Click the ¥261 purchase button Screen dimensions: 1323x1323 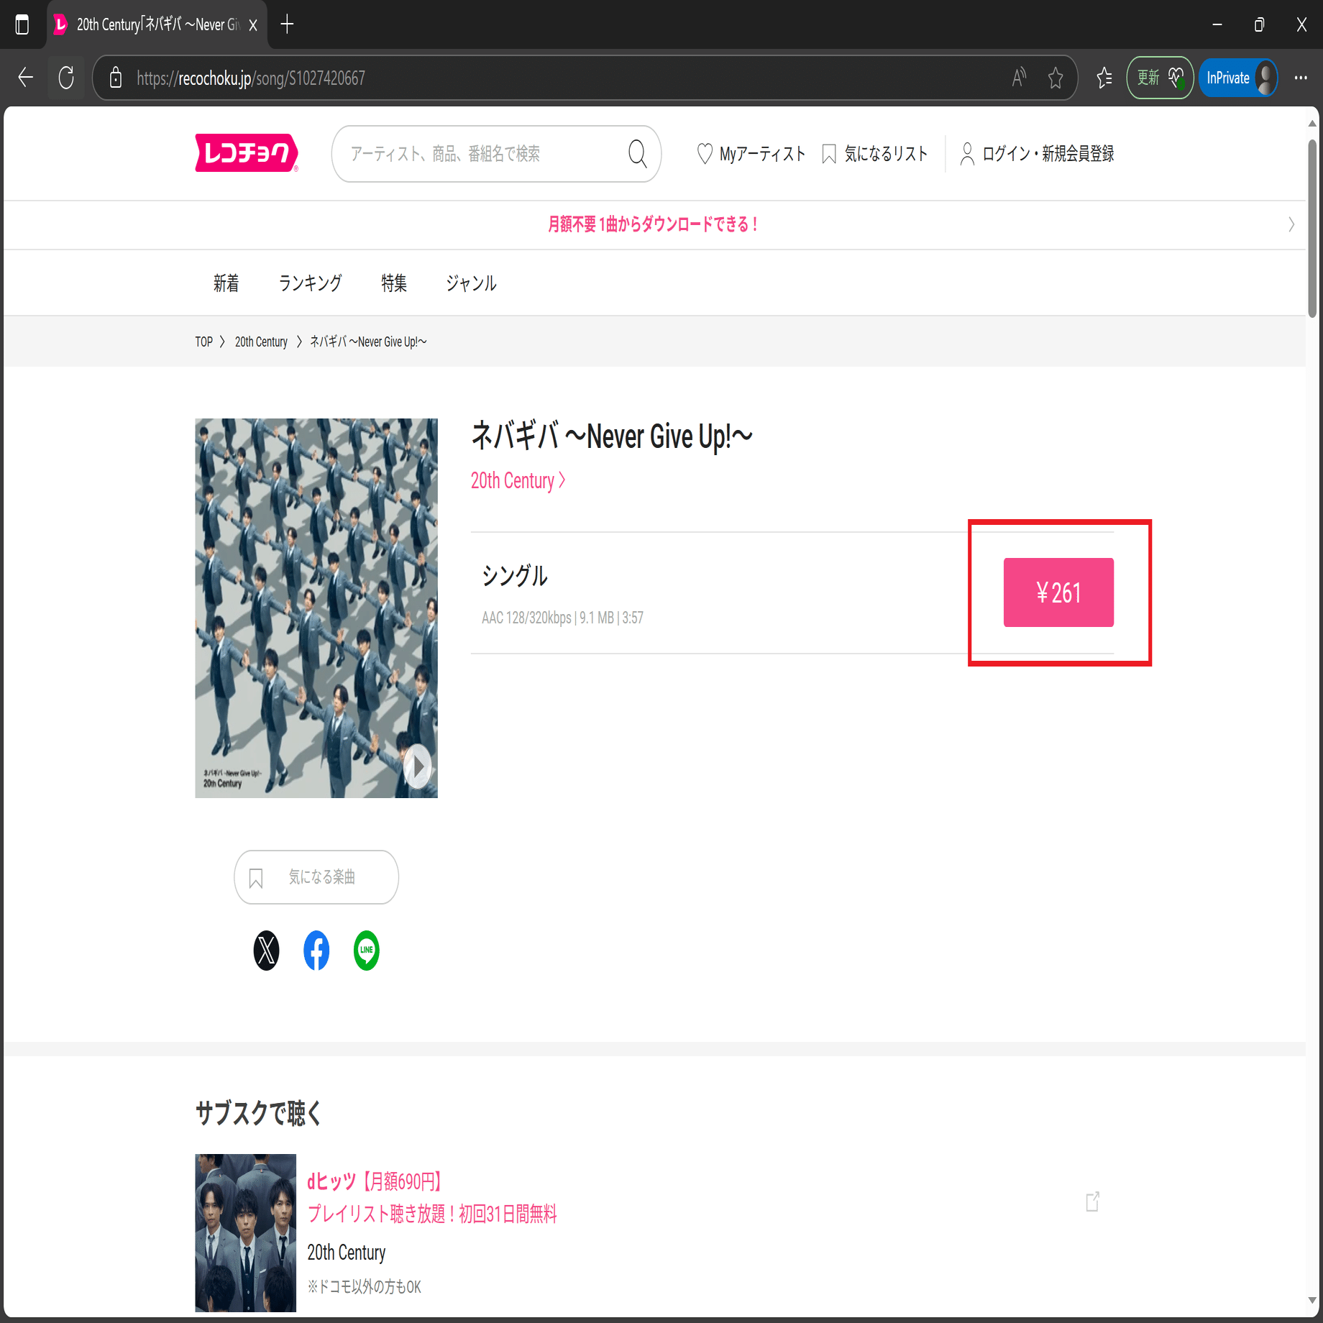point(1058,592)
